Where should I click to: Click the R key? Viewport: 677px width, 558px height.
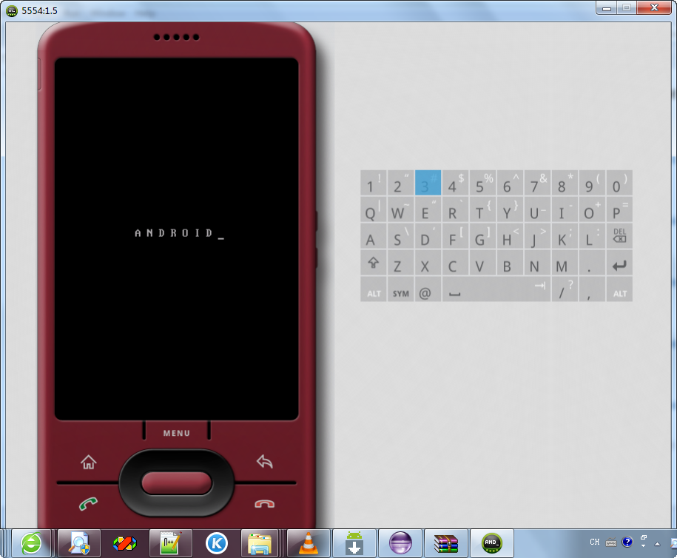pyautogui.click(x=456, y=209)
